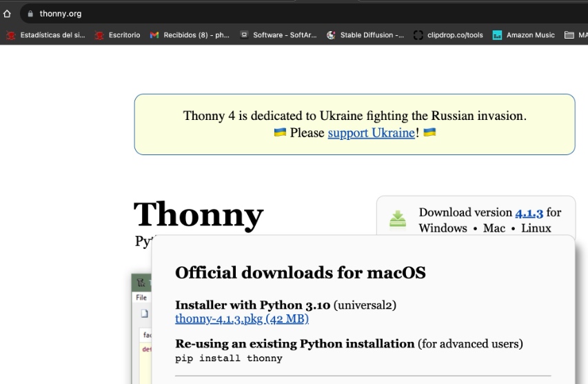
Task: Click Official downloads for macOS heading
Action: 301,272
